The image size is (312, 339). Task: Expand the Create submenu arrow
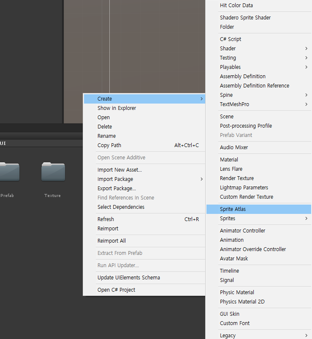201,99
